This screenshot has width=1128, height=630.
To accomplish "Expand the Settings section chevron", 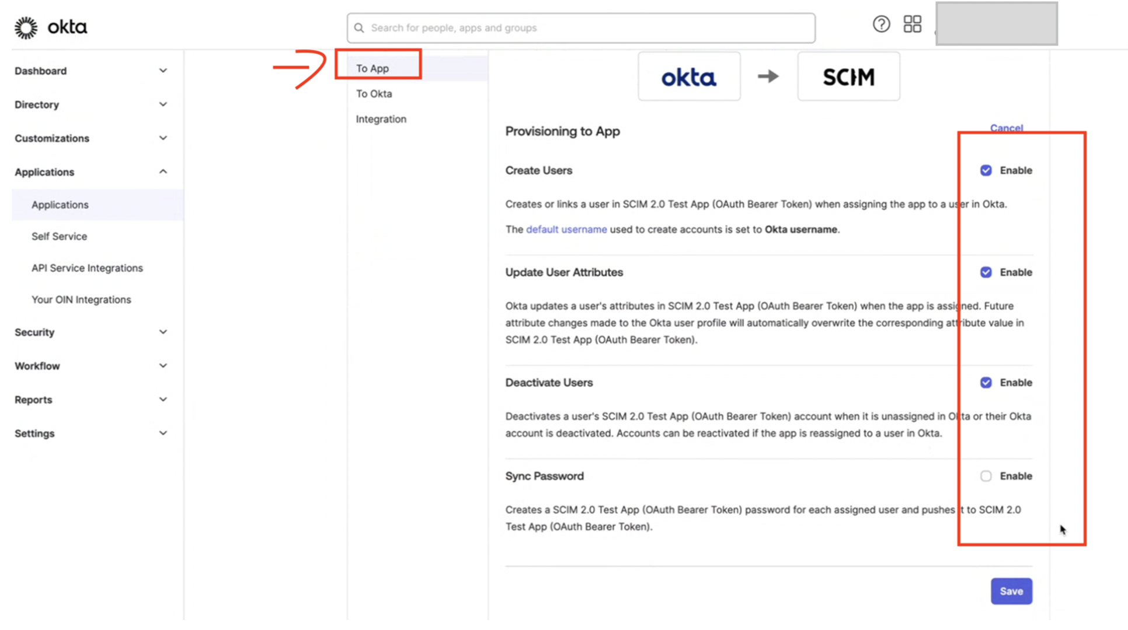I will (163, 433).
